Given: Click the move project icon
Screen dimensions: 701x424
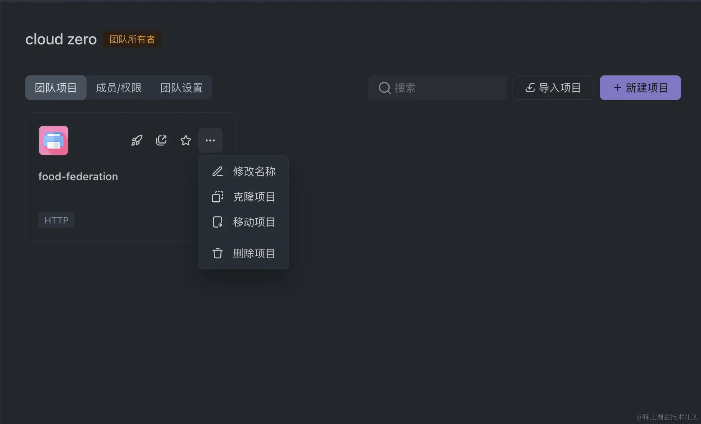Looking at the screenshot, I should click(218, 222).
